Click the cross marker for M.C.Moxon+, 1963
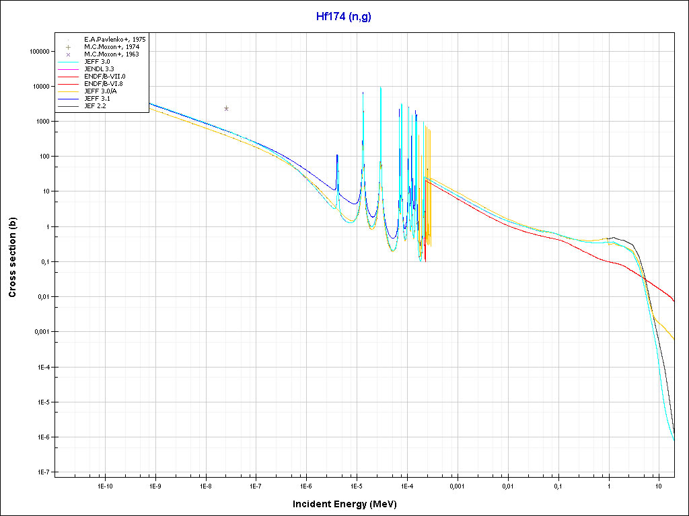689x516 pixels. pyautogui.click(x=69, y=54)
